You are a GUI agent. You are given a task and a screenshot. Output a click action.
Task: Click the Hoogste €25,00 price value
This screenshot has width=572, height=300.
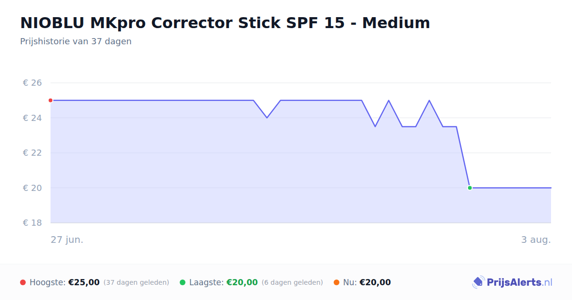(x=84, y=282)
